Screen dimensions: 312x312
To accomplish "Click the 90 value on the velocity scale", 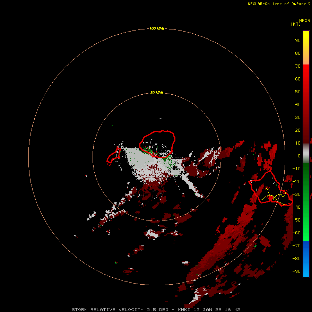I will click(x=298, y=41).
